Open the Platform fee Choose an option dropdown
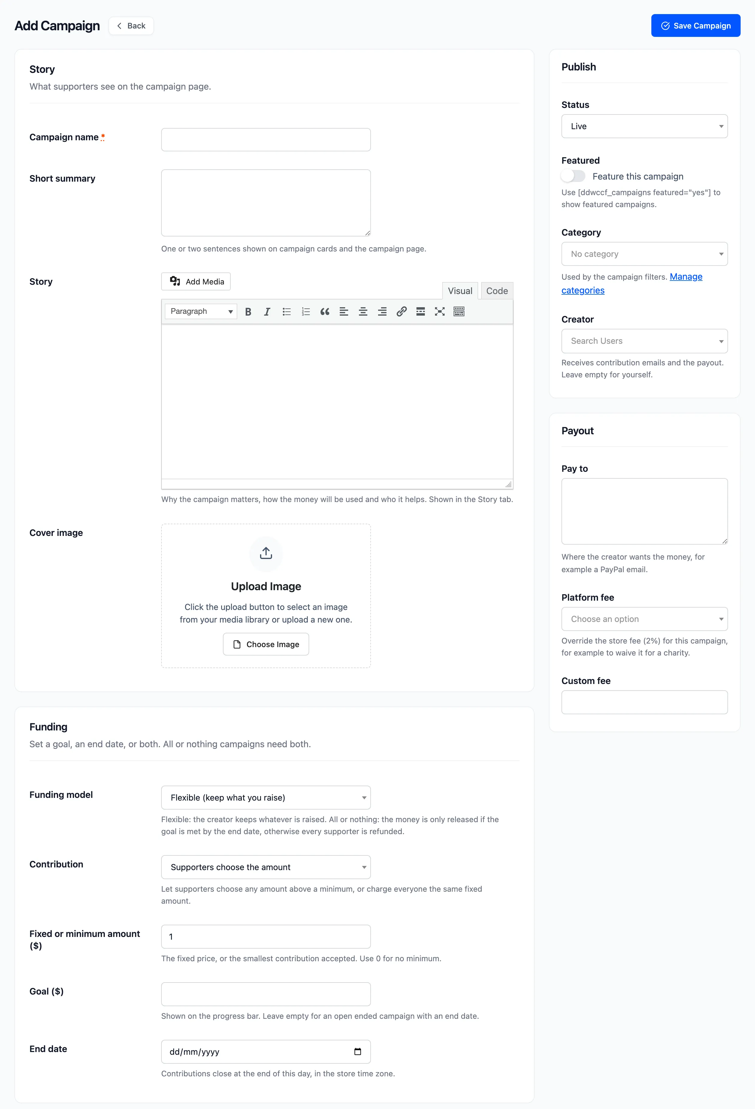The width and height of the screenshot is (755, 1109). 644,619
